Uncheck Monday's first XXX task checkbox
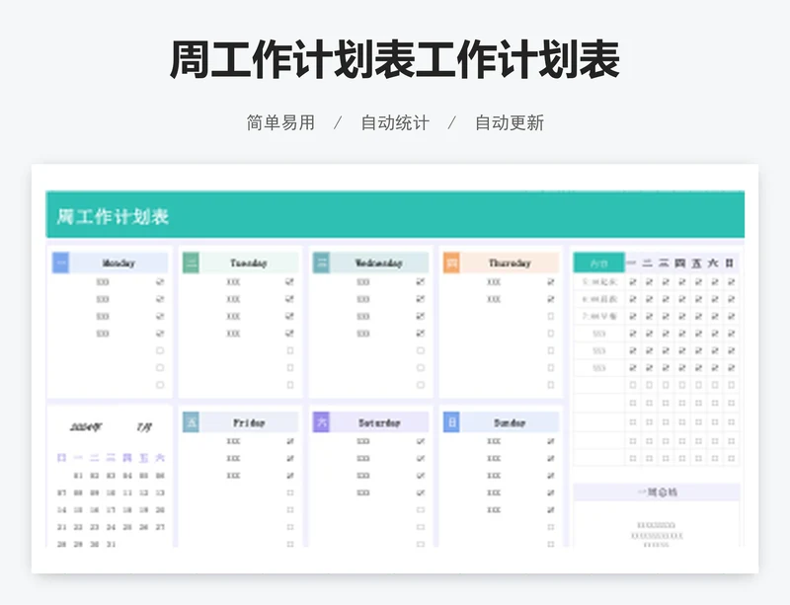This screenshot has width=790, height=605. pyautogui.click(x=160, y=282)
